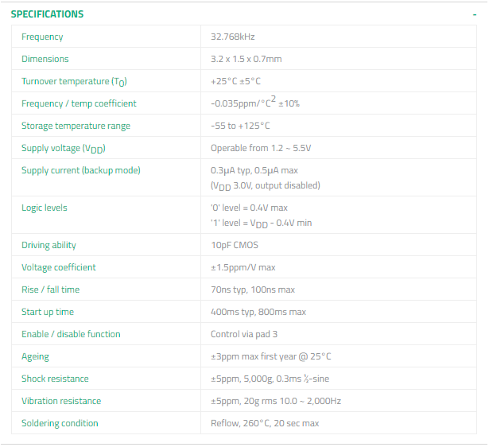Screen dimensions: 489x447
Task: Click the 10pF CMOS driving ability value
Action: tap(235, 245)
